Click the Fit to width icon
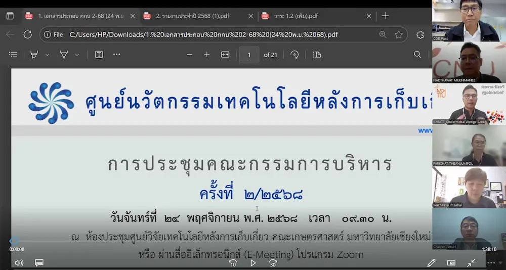The height and width of the screenshot is (270, 506). 225,55
